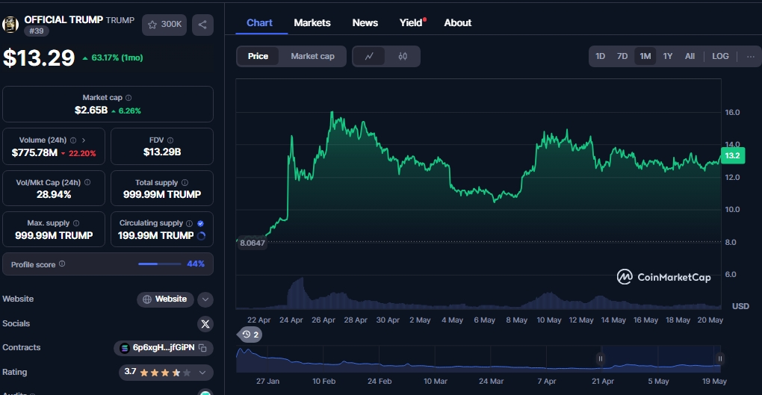This screenshot has height=395, width=762.
Task: Click the 44% profile score value
Action: 196,264
